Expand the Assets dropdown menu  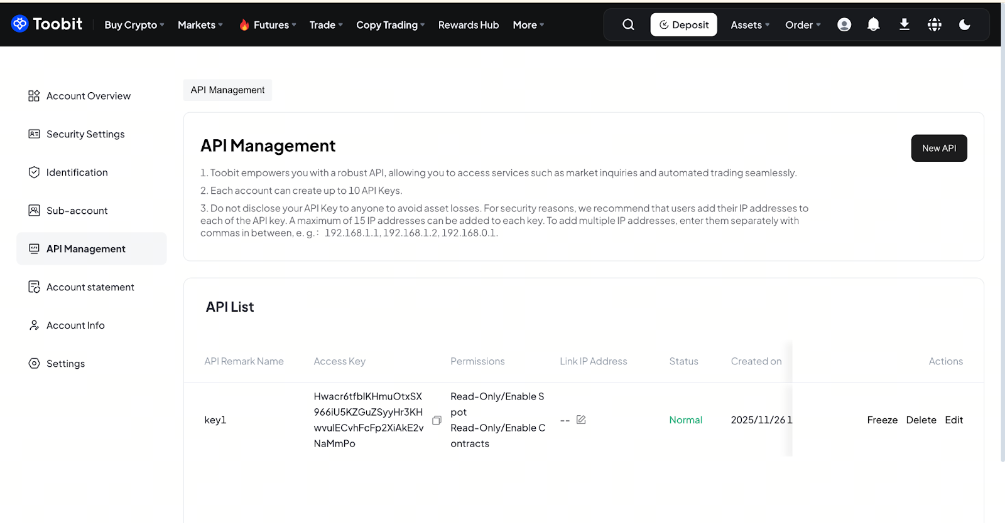tap(750, 25)
